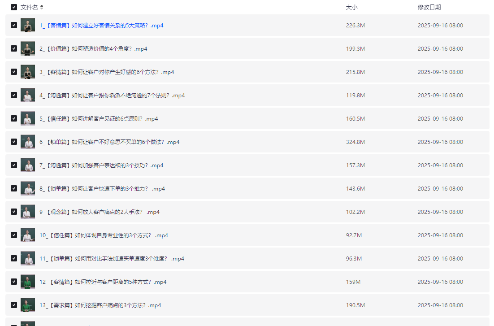Open 7_【沟通篇】如何加强客户表达欲的3个技巧 file
494x326 pixels.
tap(101, 165)
